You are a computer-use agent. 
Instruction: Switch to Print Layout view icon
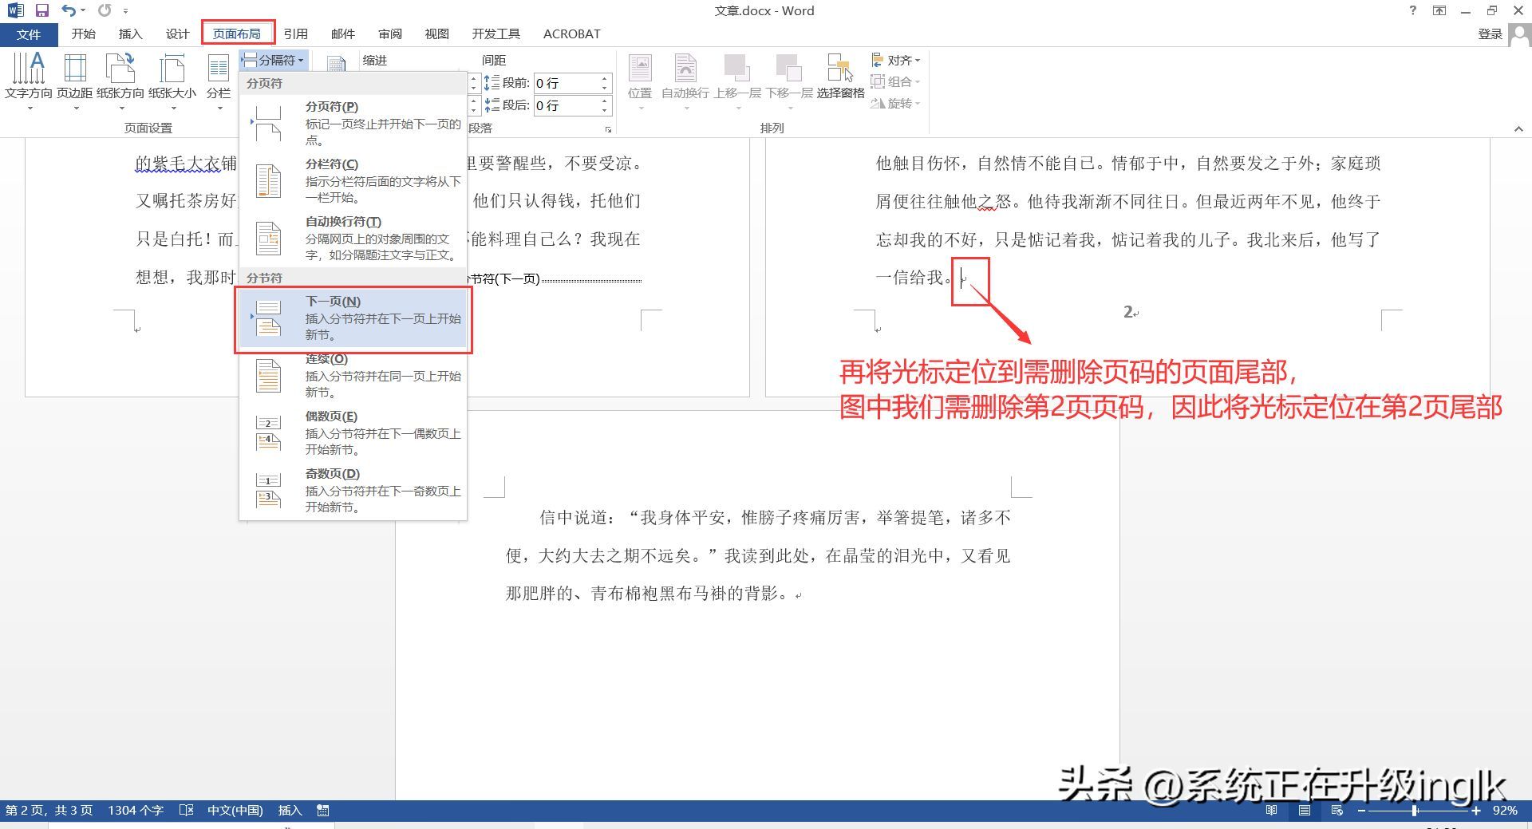pyautogui.click(x=1304, y=810)
